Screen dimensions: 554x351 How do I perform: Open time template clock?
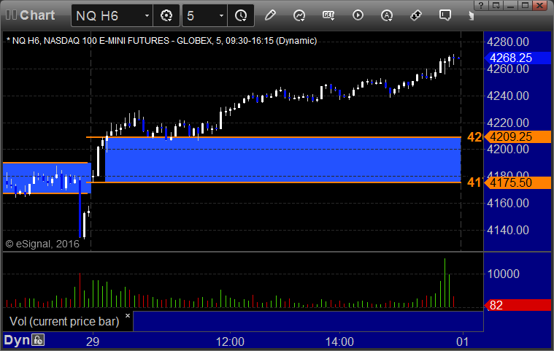point(241,15)
